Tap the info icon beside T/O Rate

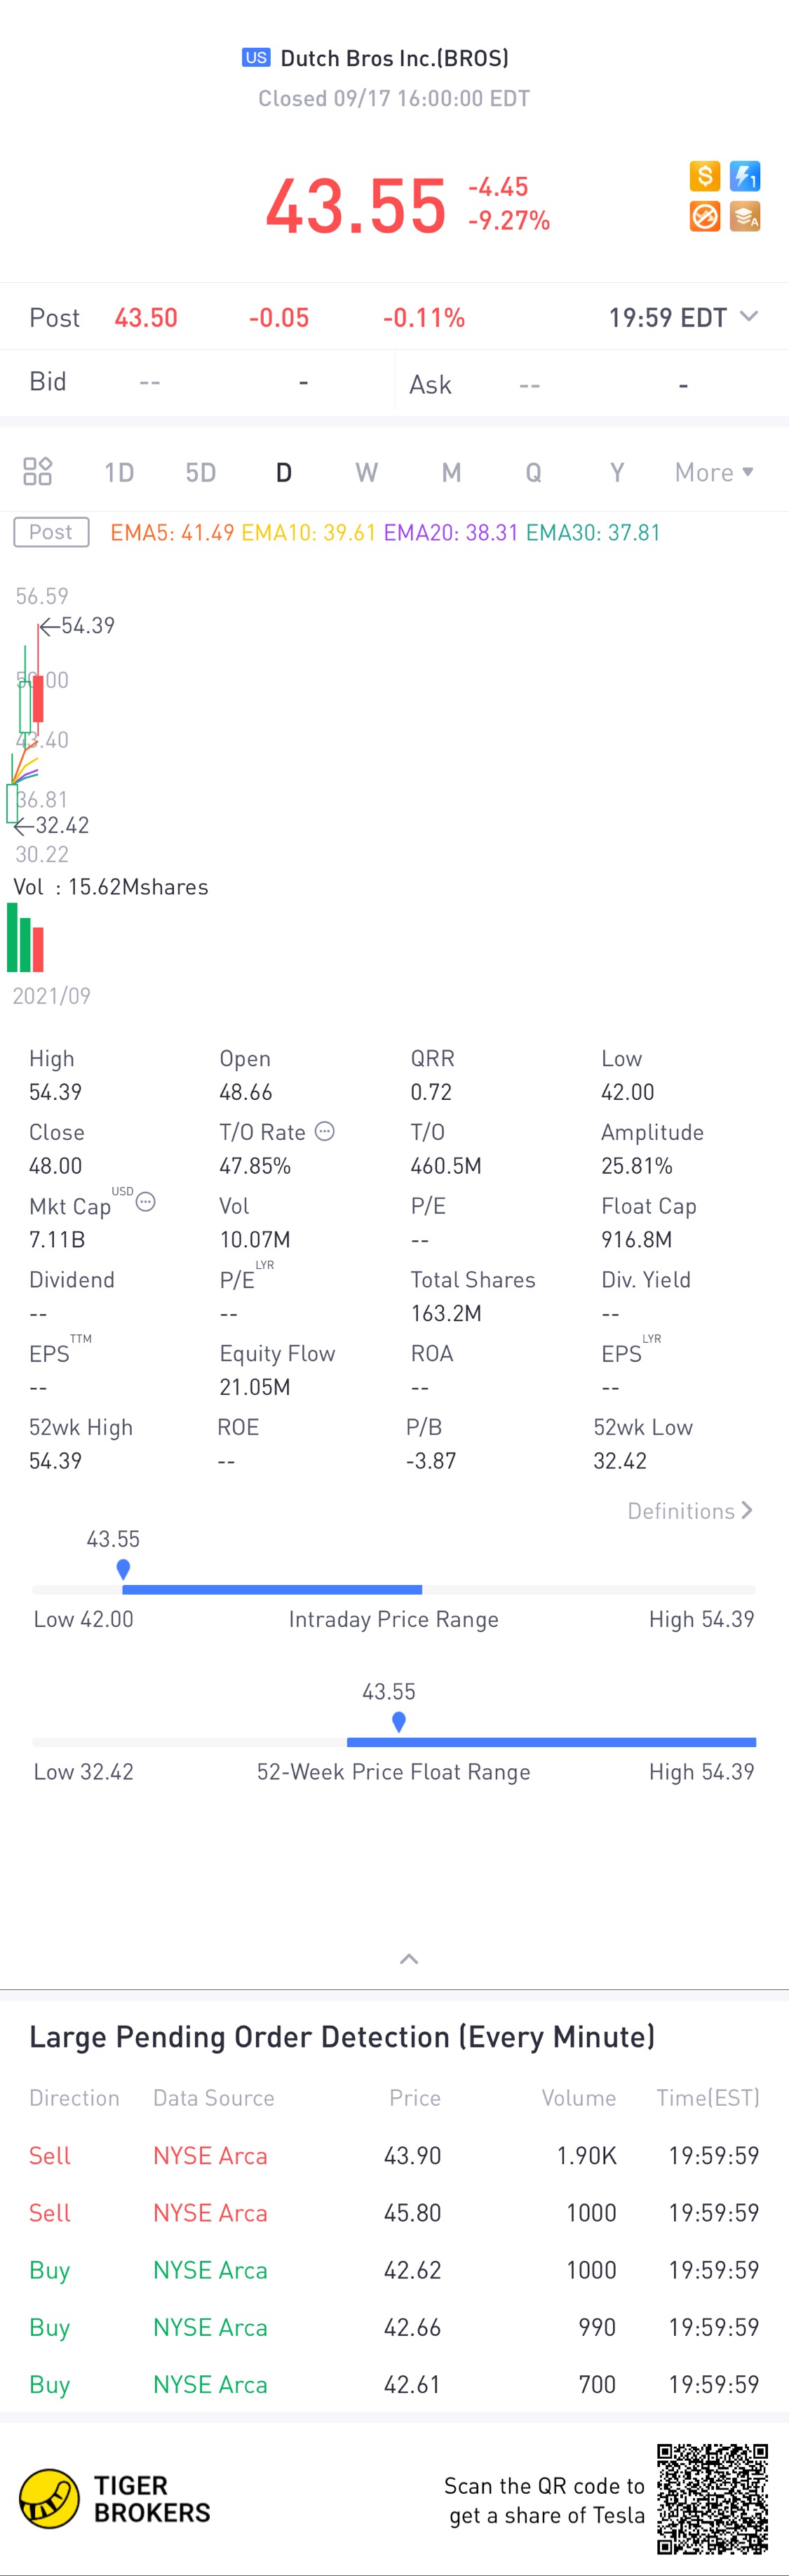325,1131
